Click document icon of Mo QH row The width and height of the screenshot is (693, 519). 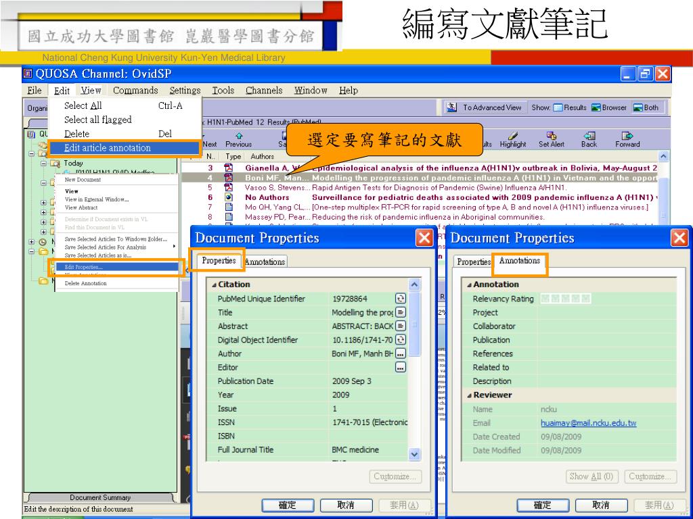(229, 207)
